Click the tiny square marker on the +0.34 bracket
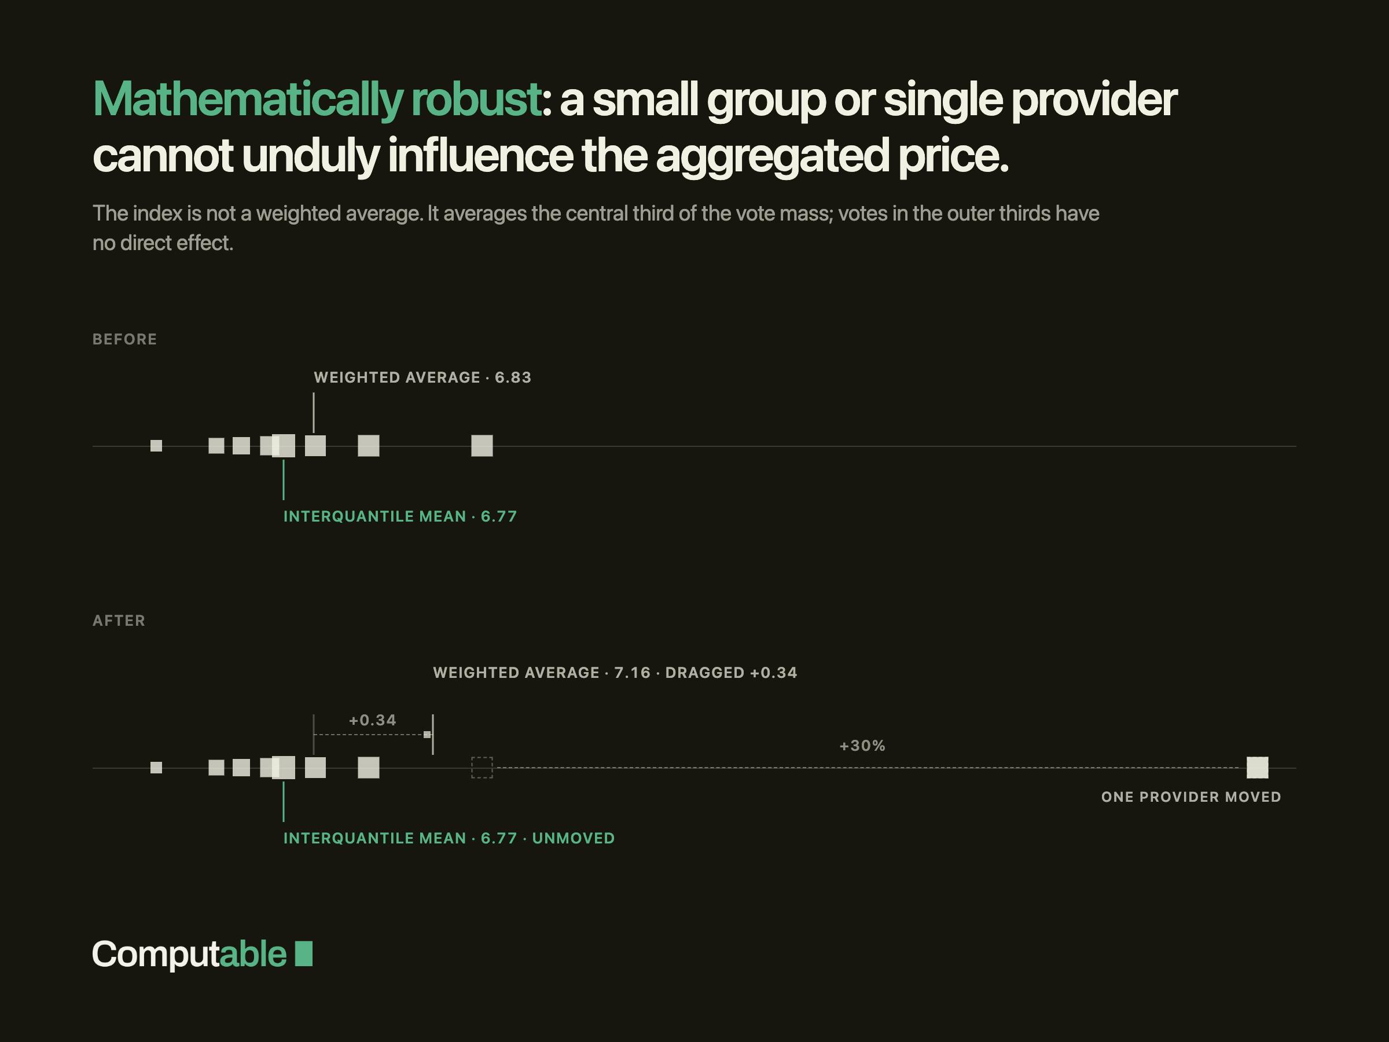This screenshot has height=1042, width=1389. pos(427,734)
